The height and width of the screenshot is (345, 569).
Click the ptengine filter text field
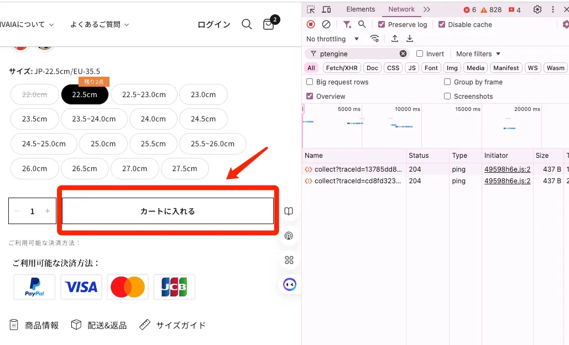(357, 54)
